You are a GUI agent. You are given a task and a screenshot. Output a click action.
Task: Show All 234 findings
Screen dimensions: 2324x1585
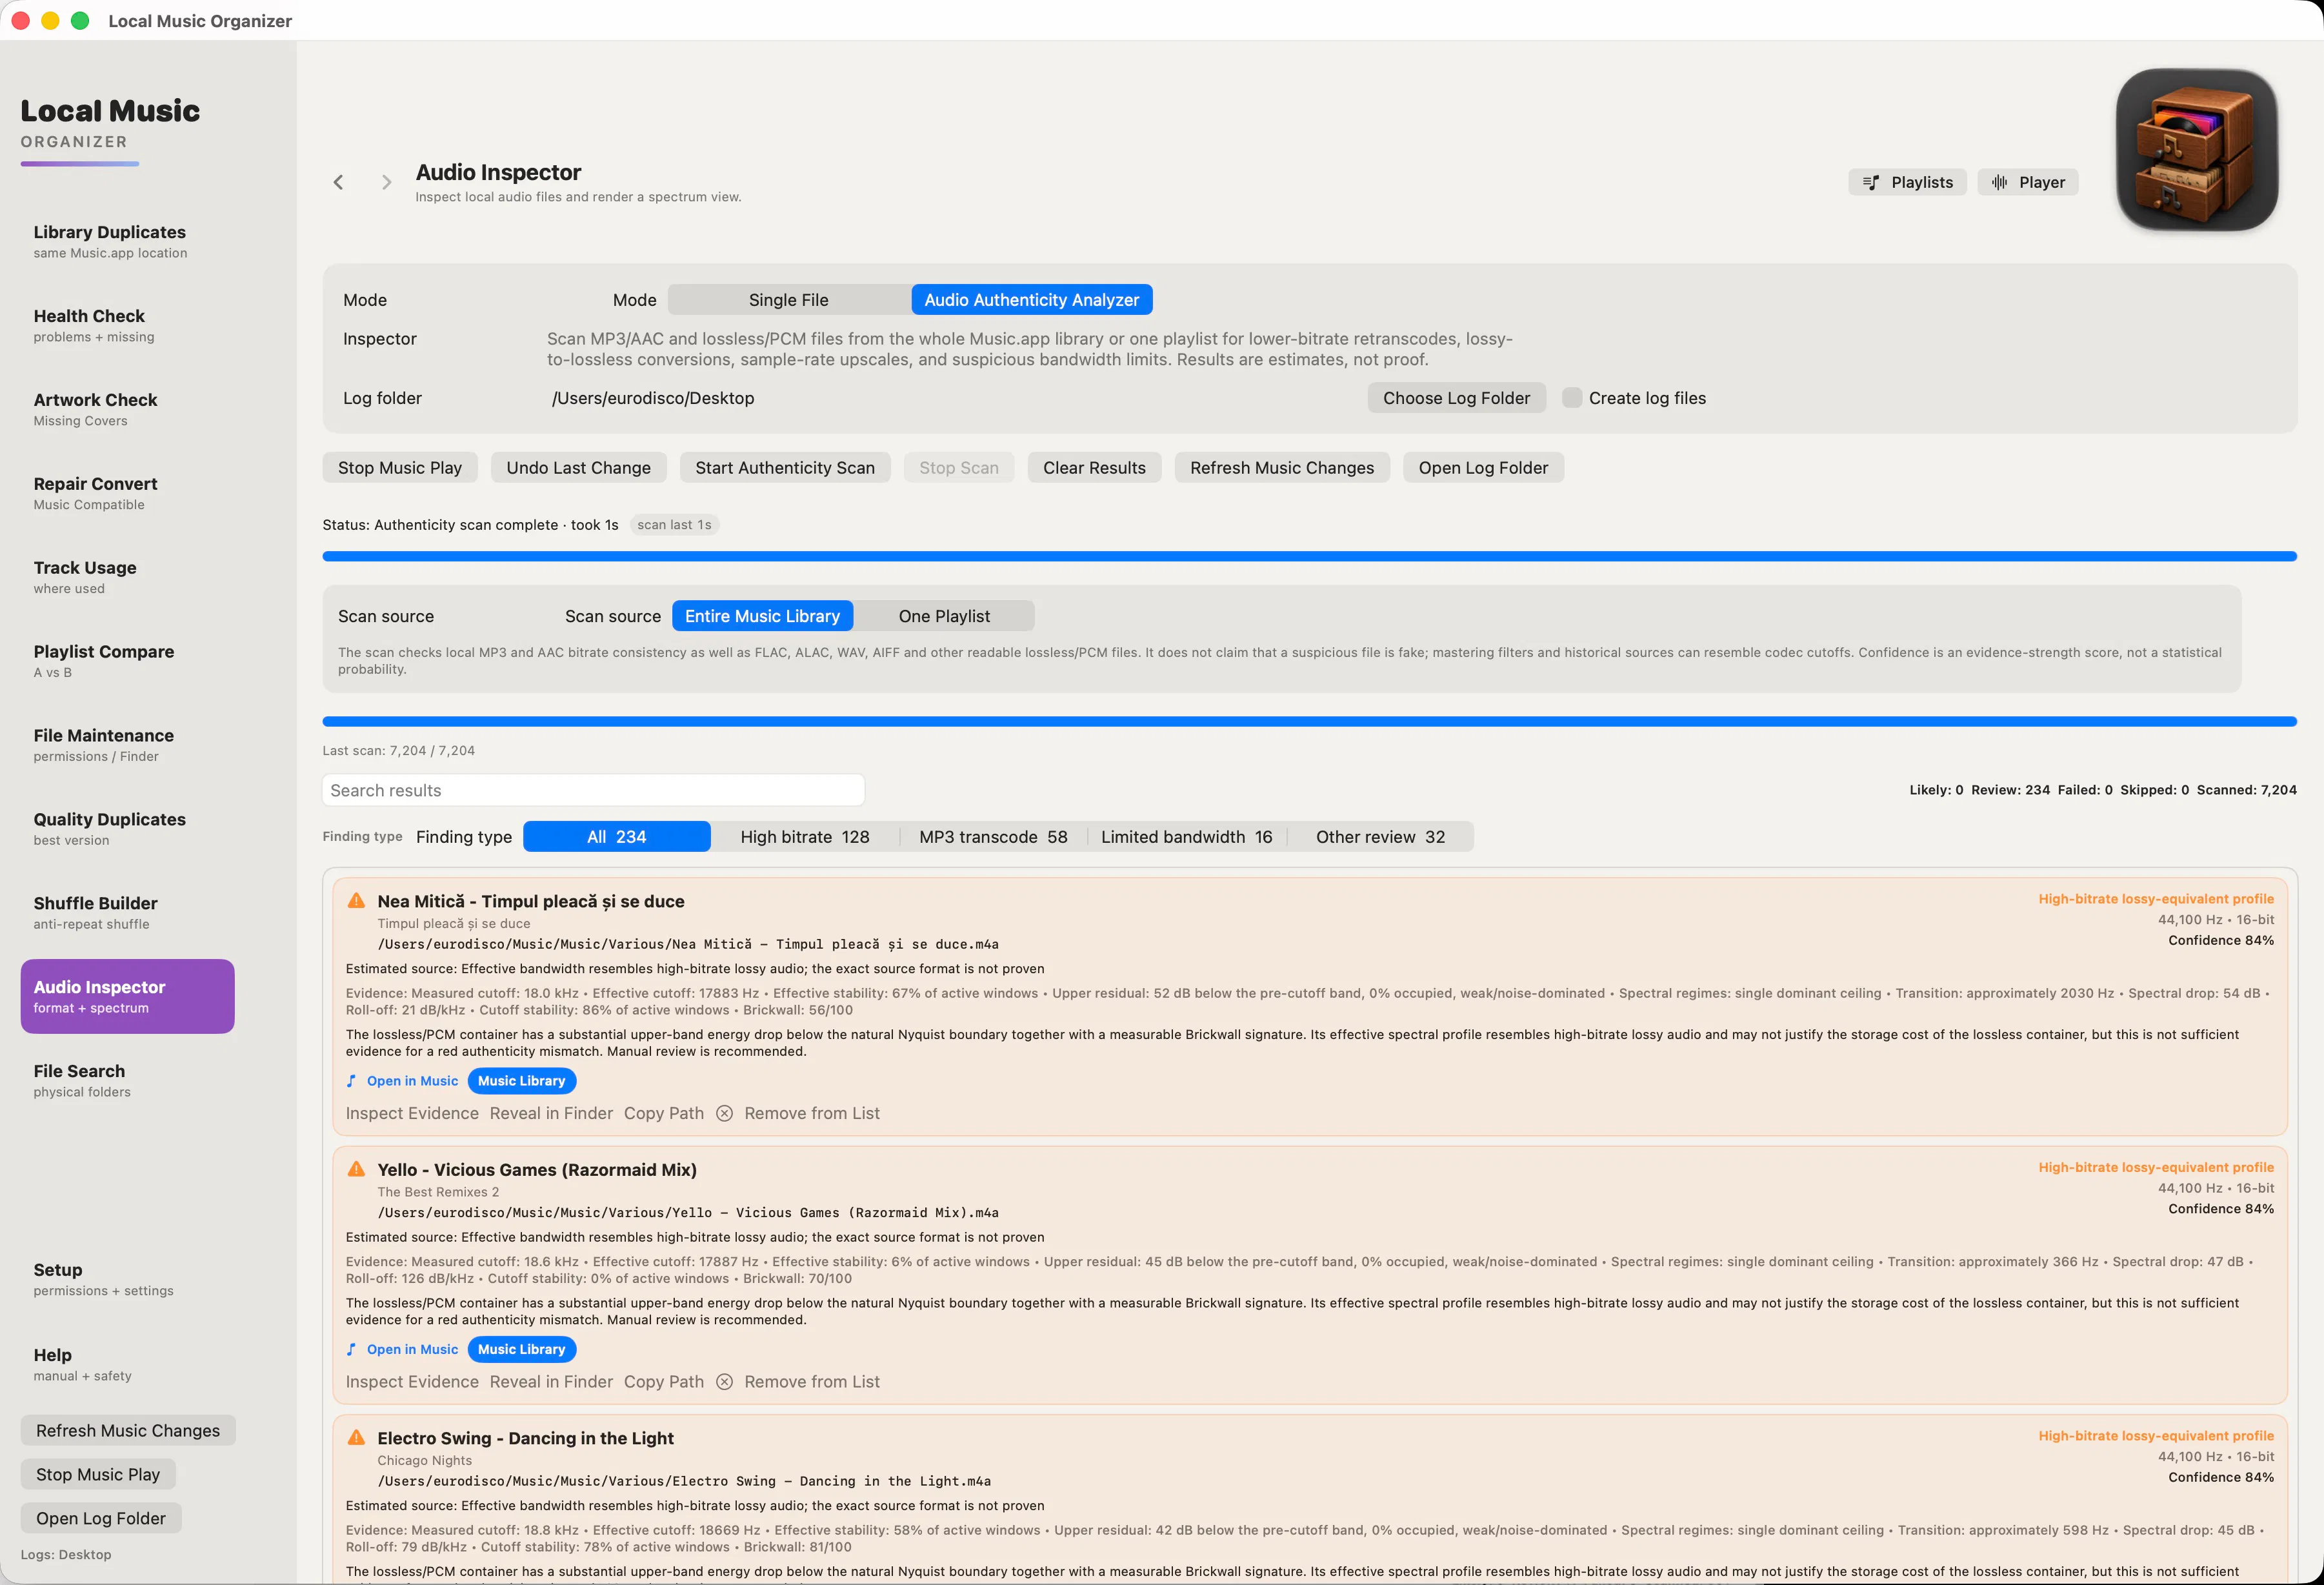point(617,837)
